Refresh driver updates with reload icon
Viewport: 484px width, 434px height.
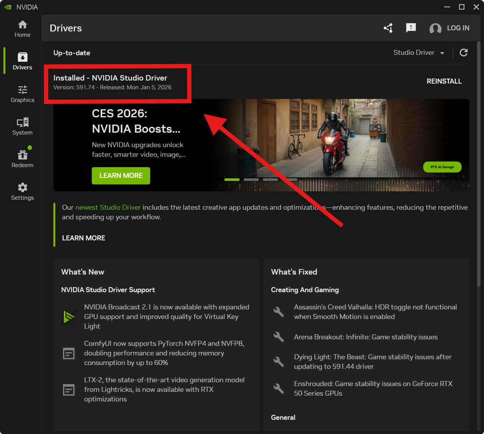click(464, 53)
